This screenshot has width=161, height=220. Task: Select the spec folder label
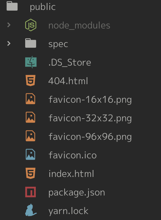pyautogui.click(x=58, y=44)
